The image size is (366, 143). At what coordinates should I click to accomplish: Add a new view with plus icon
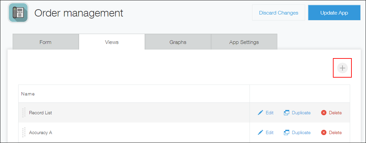[x=342, y=68]
